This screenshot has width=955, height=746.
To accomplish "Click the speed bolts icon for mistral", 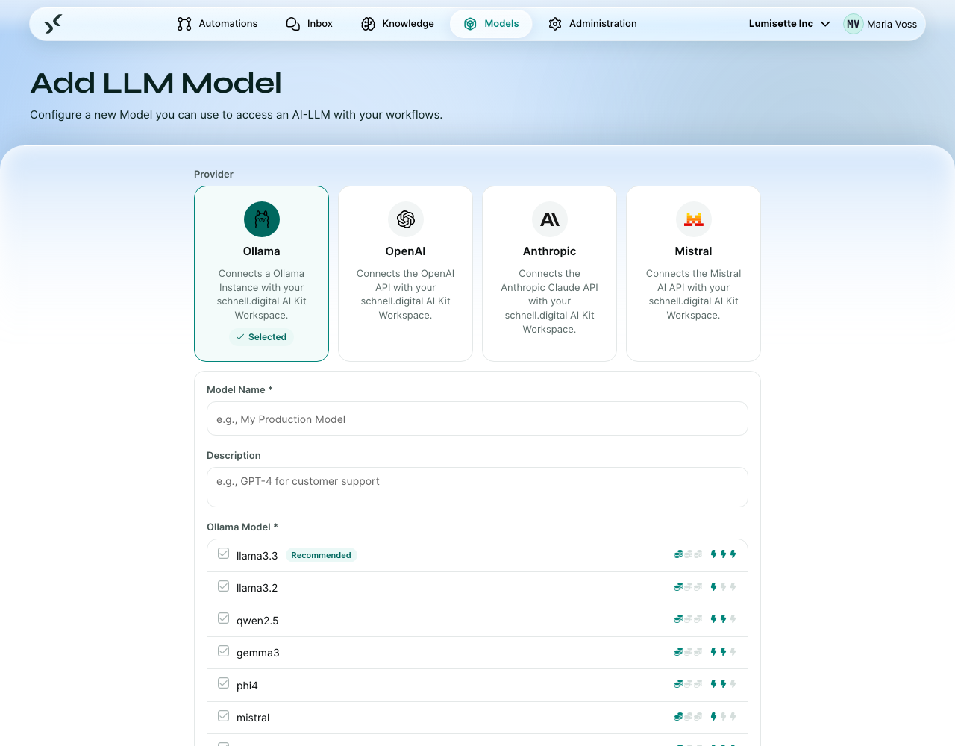I will (x=724, y=717).
